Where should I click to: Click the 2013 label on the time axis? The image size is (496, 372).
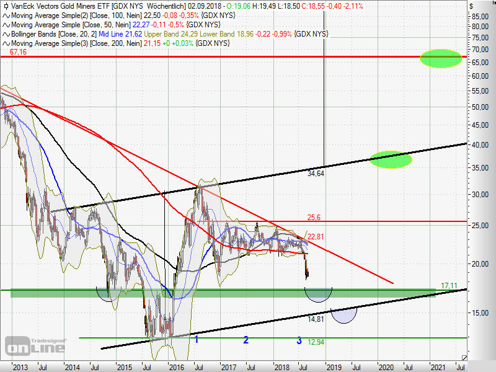[20, 368]
